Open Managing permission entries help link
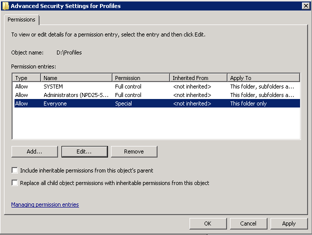 pos(45,204)
